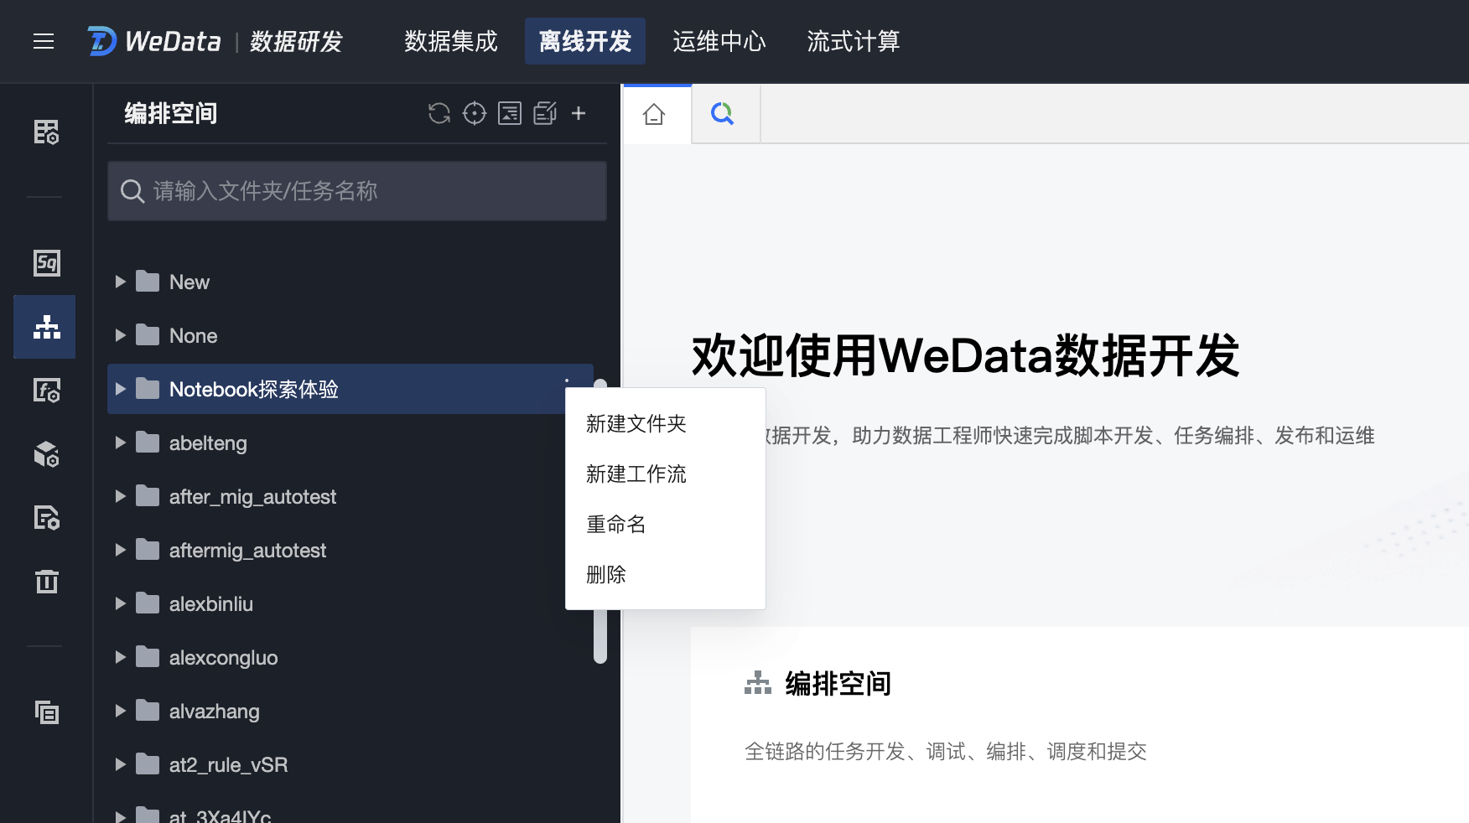This screenshot has width=1469, height=823.
Task: Select the alexcongluo folder row
Action: click(350, 657)
